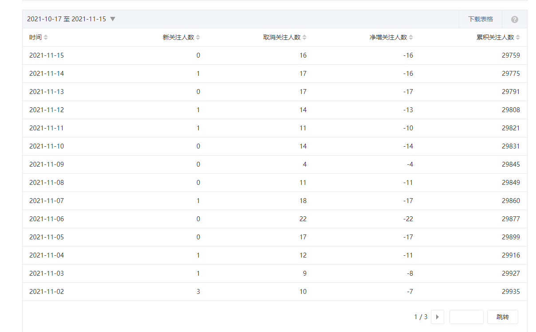Select date cell 2021-11-06

(x=47, y=219)
